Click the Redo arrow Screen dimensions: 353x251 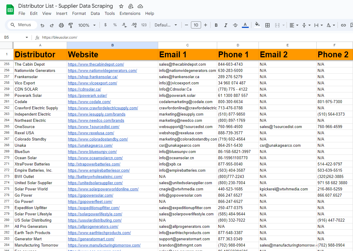(x=52, y=25)
